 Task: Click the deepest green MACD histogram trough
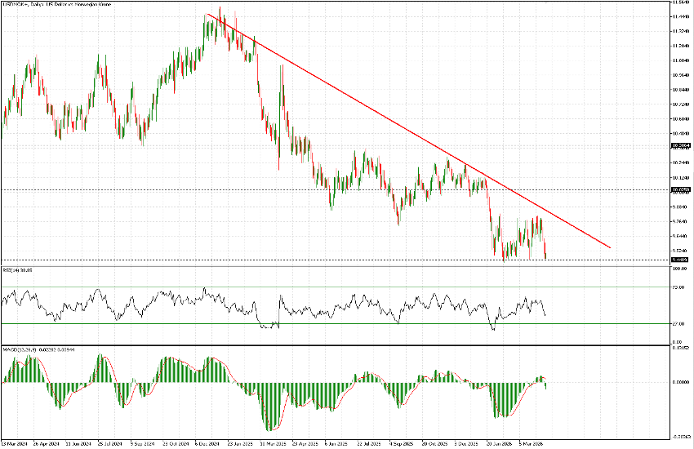point(269,427)
